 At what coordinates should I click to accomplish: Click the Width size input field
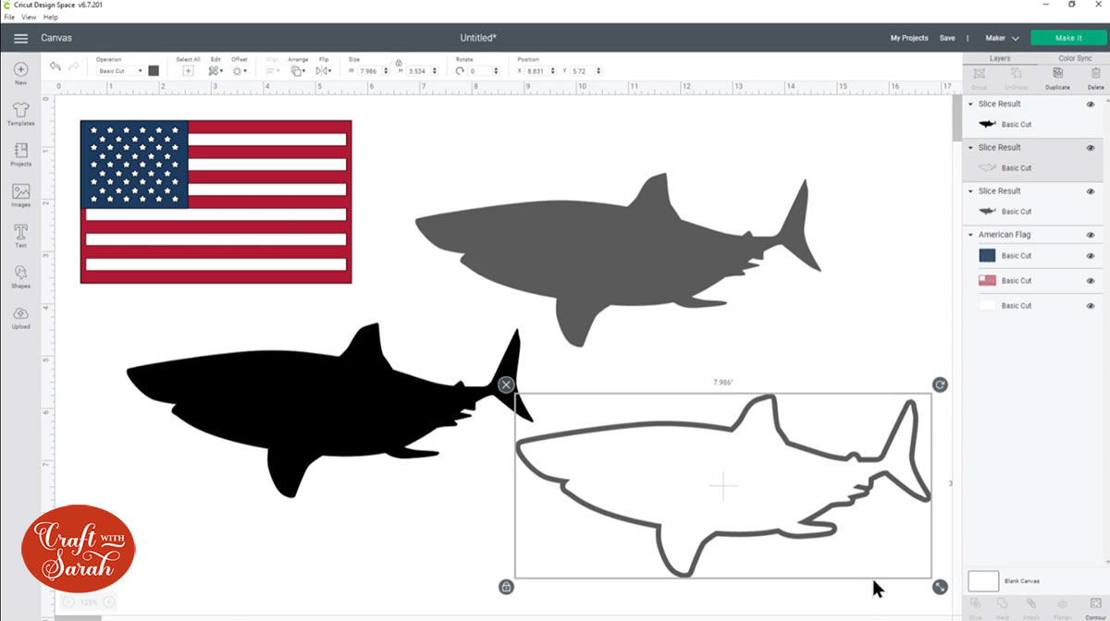pyautogui.click(x=373, y=71)
